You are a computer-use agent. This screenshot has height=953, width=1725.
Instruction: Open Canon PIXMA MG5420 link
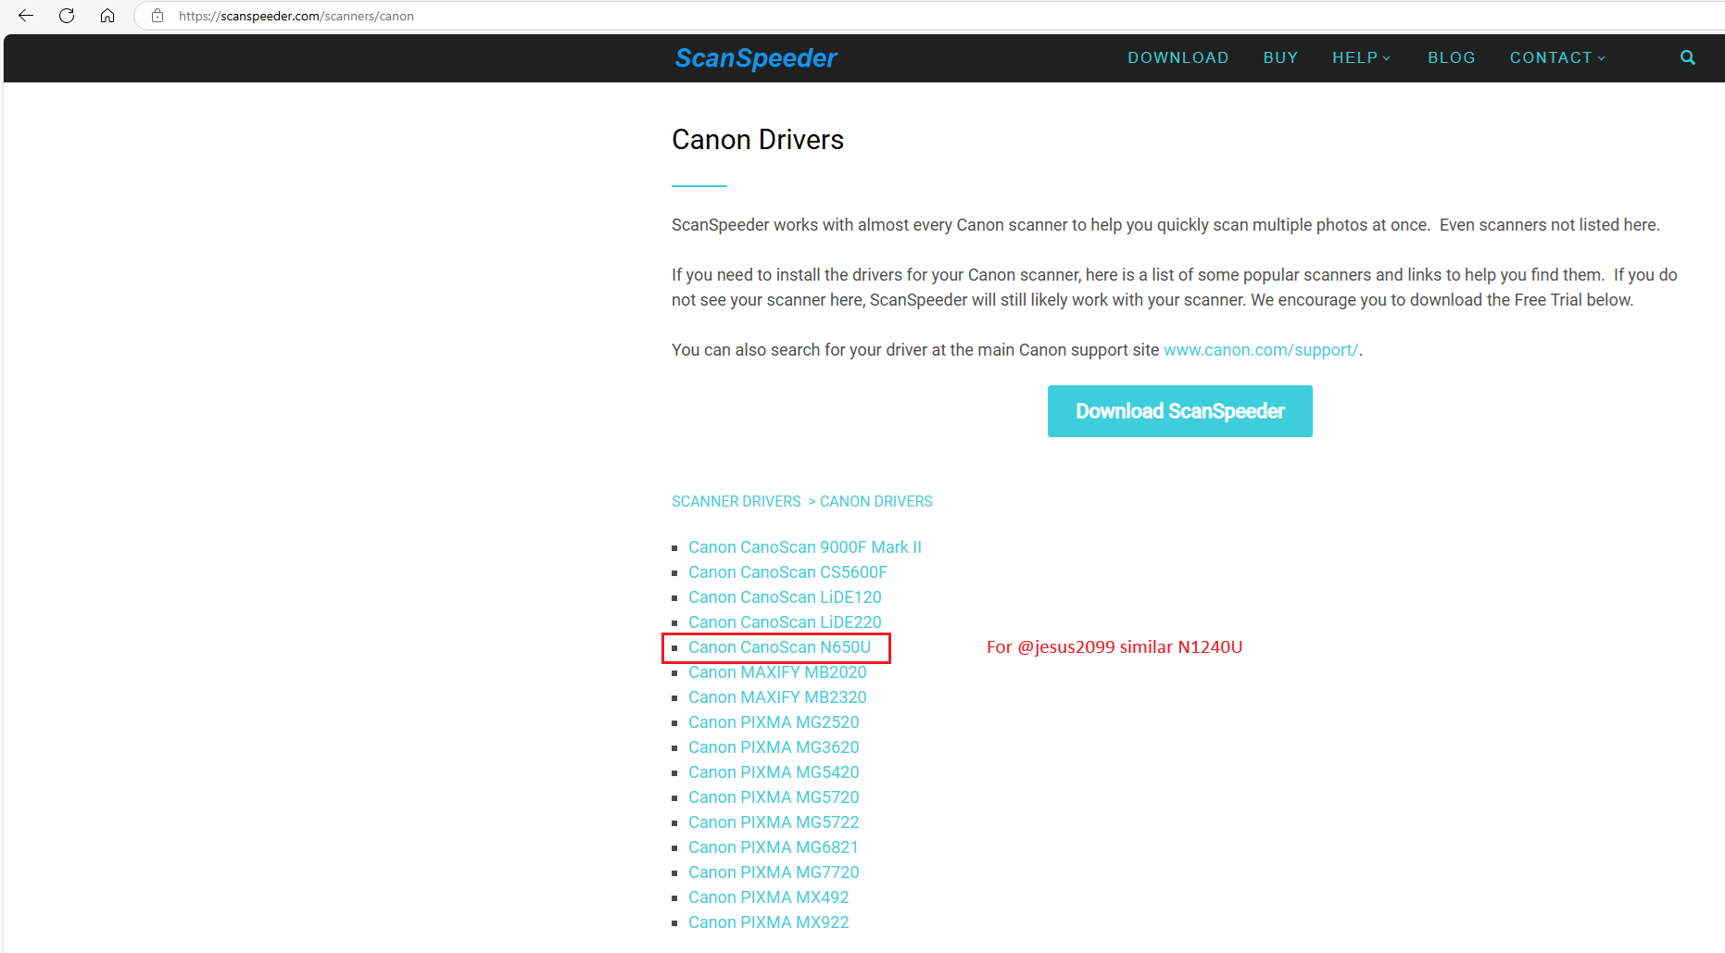pyautogui.click(x=774, y=772)
